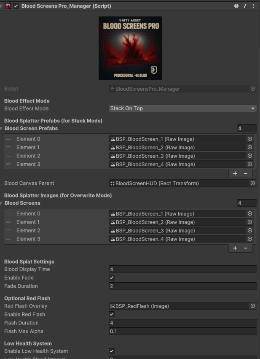Uncheck Enable Red Flash
The width and height of the screenshot is (260, 359).
pyautogui.click(x=112, y=315)
